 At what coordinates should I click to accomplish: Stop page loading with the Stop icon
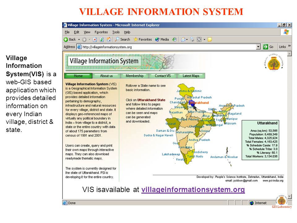95,40
